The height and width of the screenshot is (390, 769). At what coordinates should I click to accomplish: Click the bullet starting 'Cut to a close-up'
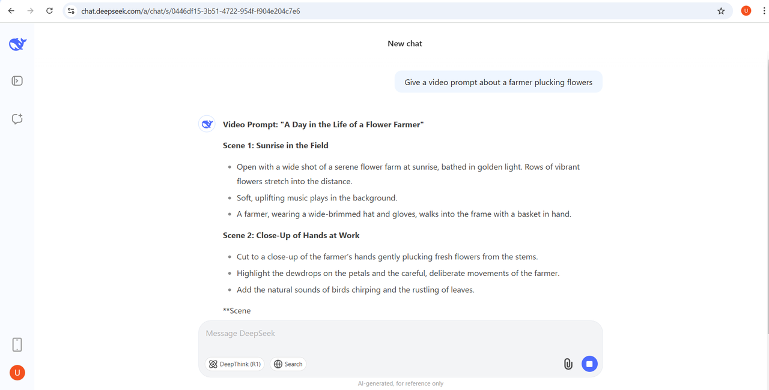[387, 257]
